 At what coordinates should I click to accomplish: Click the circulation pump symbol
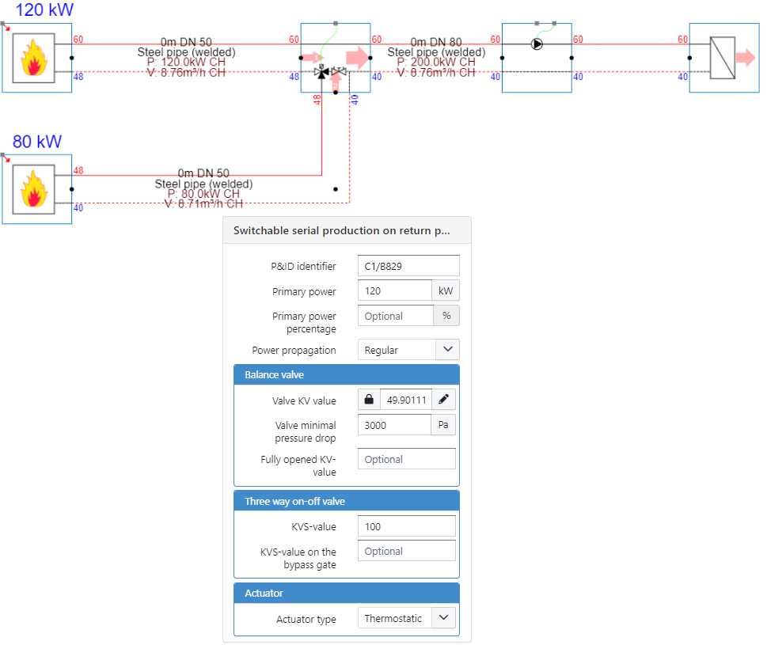tap(537, 44)
